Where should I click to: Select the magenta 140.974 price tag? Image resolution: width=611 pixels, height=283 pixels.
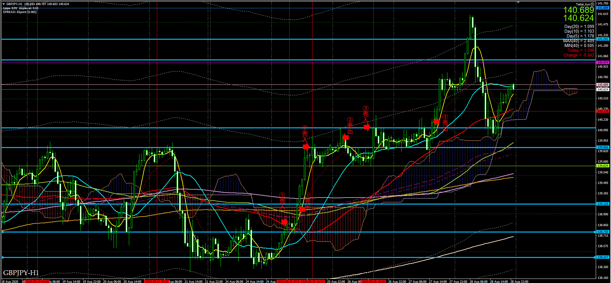[x=603, y=63]
